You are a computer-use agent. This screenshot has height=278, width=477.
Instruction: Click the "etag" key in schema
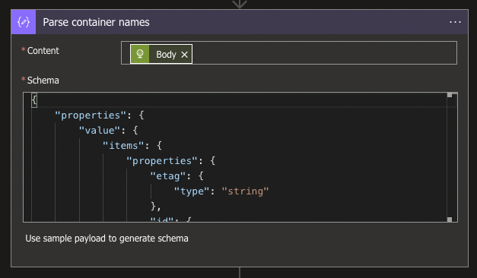(x=168, y=176)
